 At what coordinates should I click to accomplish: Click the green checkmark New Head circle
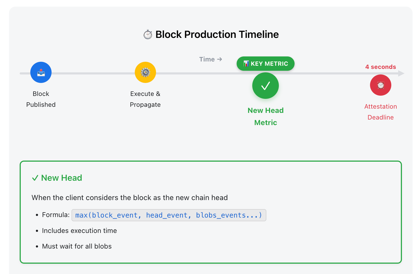pos(265,86)
